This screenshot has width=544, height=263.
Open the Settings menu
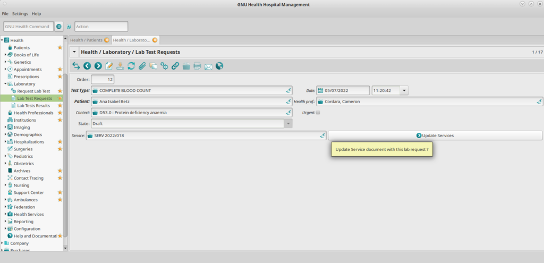point(20,14)
